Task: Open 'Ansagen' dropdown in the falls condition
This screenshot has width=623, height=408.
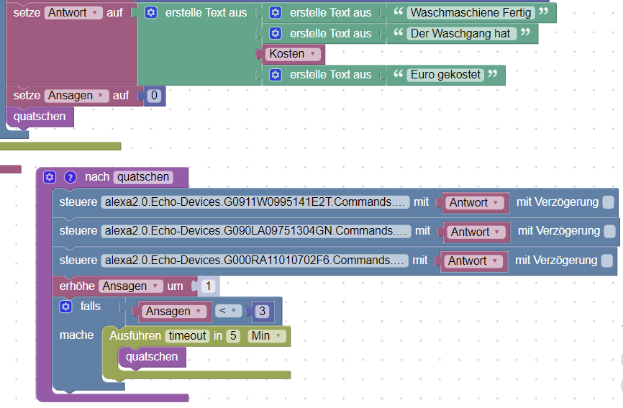Action: pyautogui.click(x=174, y=311)
